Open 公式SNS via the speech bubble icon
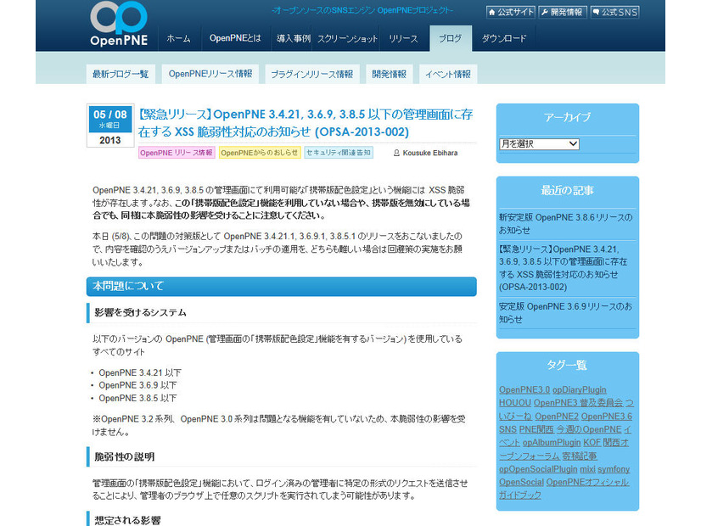This screenshot has width=701, height=526. point(615,13)
